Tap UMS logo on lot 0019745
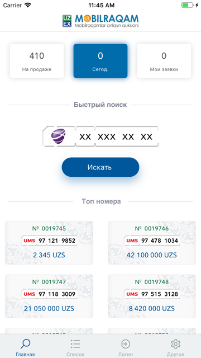This screenshot has width=201, height=358. [x=30, y=241]
